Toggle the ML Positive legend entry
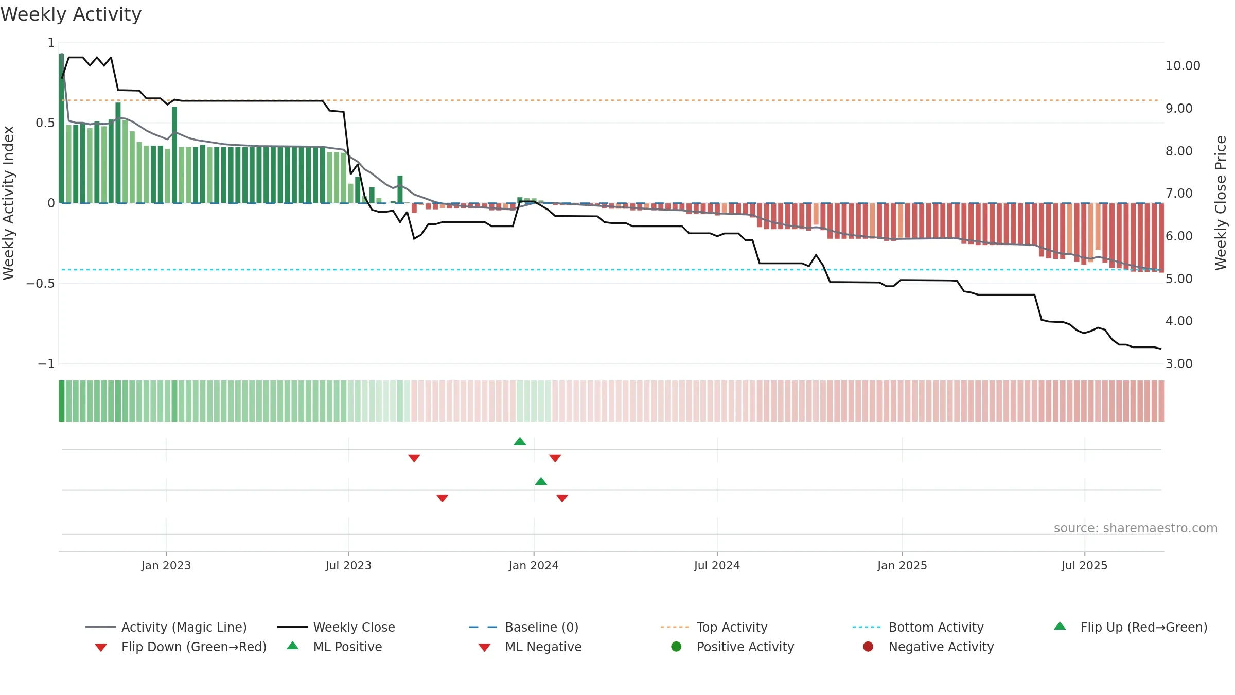Viewport: 1235px width, 695px height. pos(334,647)
